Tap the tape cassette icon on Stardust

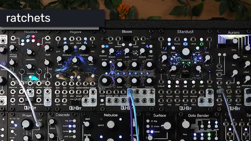pyautogui.click(x=186, y=43)
